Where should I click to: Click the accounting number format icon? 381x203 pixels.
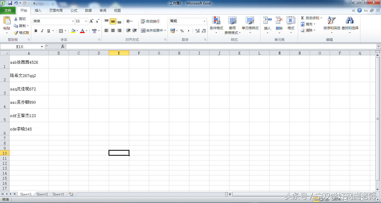click(173, 31)
